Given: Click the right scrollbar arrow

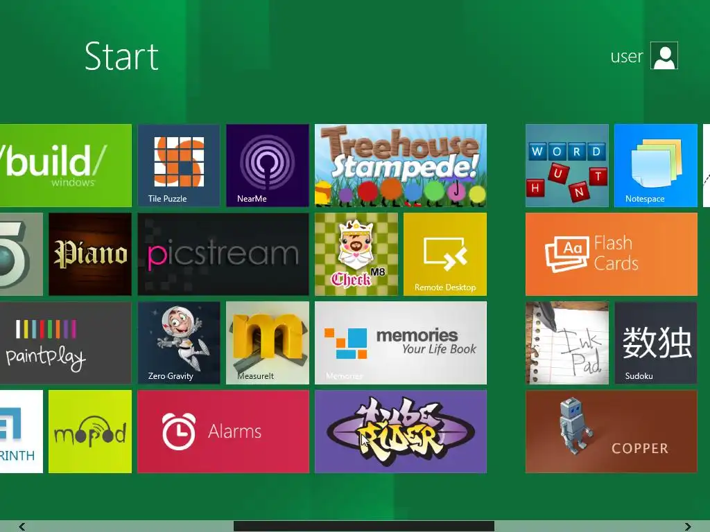Looking at the screenshot, I should (x=688, y=526).
